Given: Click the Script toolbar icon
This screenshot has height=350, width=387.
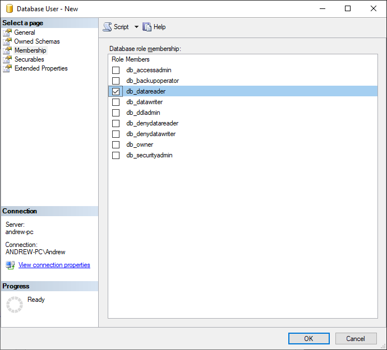Looking at the screenshot, I should [107, 27].
